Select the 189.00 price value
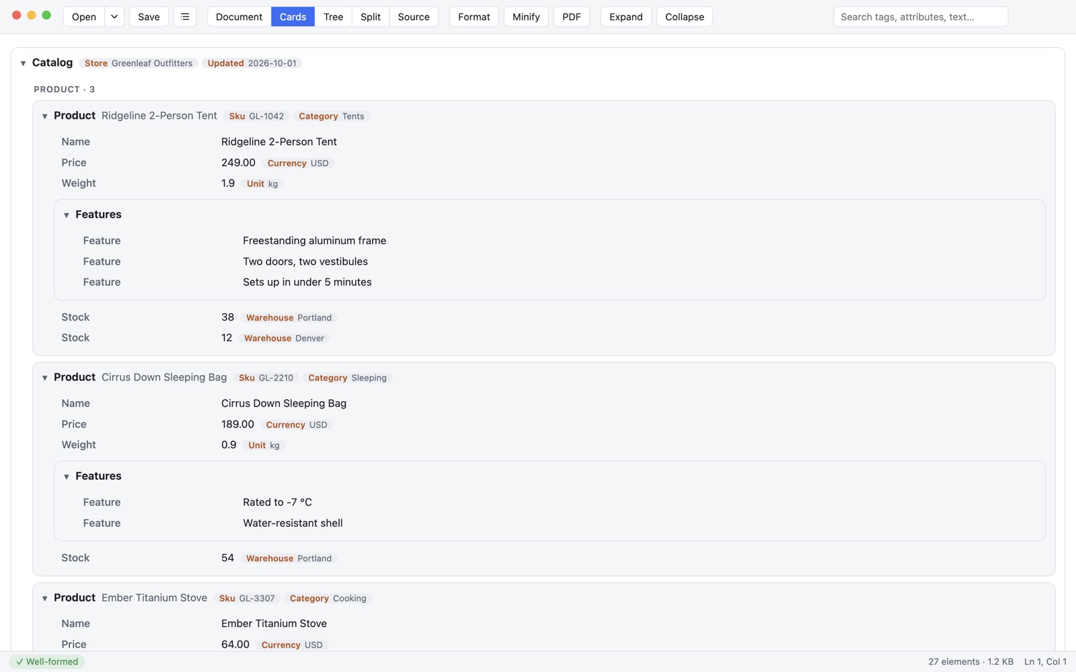 click(237, 424)
